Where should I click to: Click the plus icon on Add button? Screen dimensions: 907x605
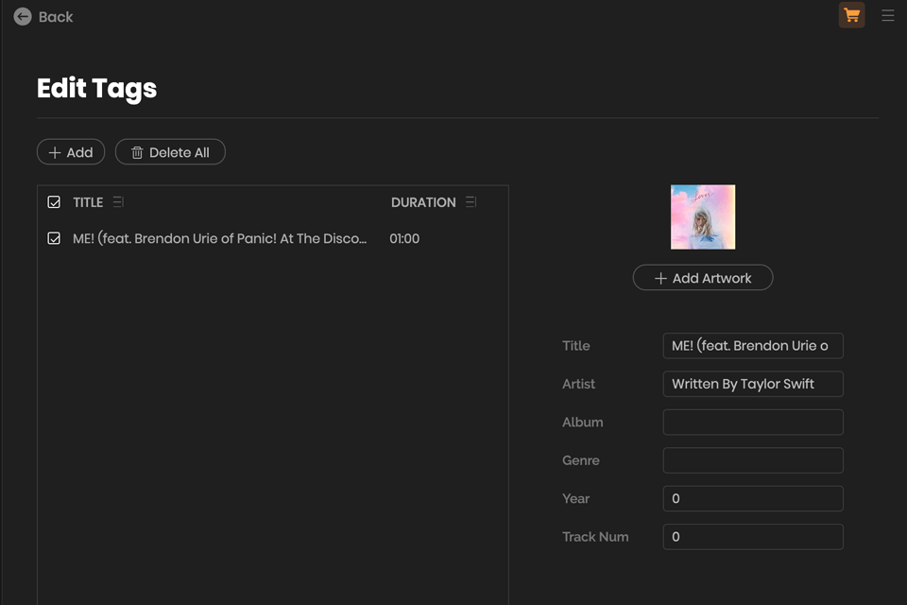tap(55, 152)
